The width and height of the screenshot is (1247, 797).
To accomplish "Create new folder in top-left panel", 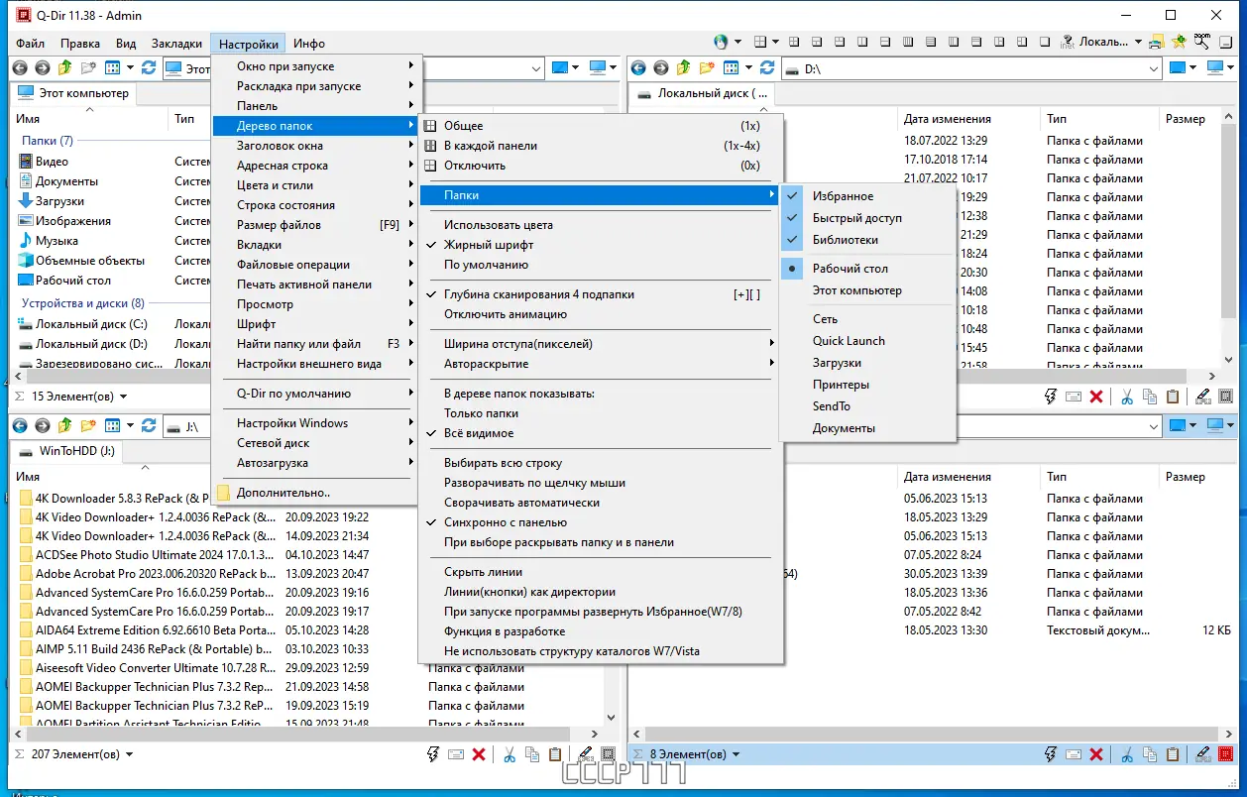I will 88,68.
